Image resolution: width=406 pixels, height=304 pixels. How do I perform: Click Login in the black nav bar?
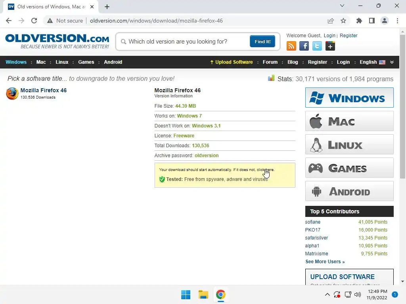click(343, 62)
